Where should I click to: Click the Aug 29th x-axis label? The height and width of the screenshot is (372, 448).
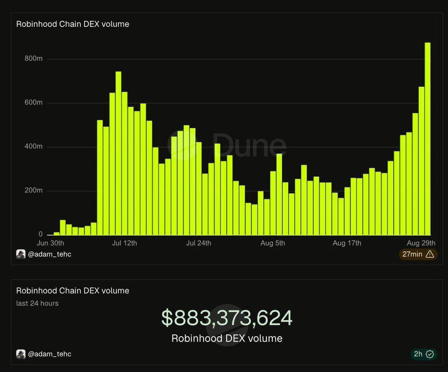[421, 243]
